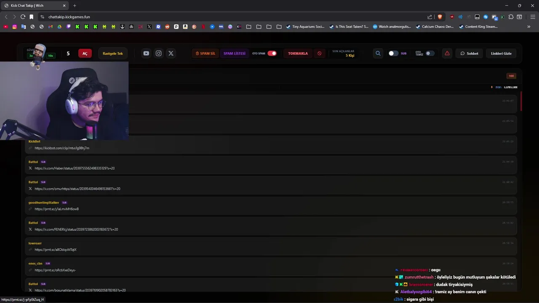Open the prnt.sc/y1aLmvMH6ow8 link
Screen dimensions: 539x303
(56, 209)
